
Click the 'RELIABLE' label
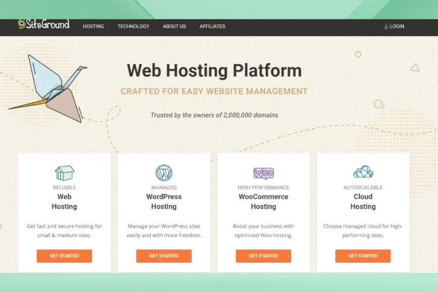pos(64,187)
